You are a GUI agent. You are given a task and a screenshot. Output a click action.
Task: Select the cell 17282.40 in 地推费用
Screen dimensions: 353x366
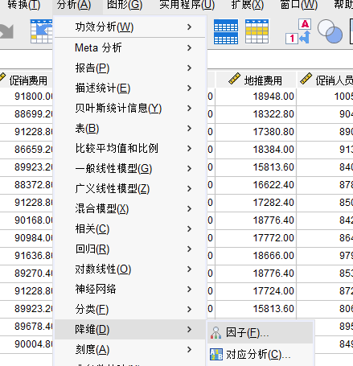click(x=256, y=203)
